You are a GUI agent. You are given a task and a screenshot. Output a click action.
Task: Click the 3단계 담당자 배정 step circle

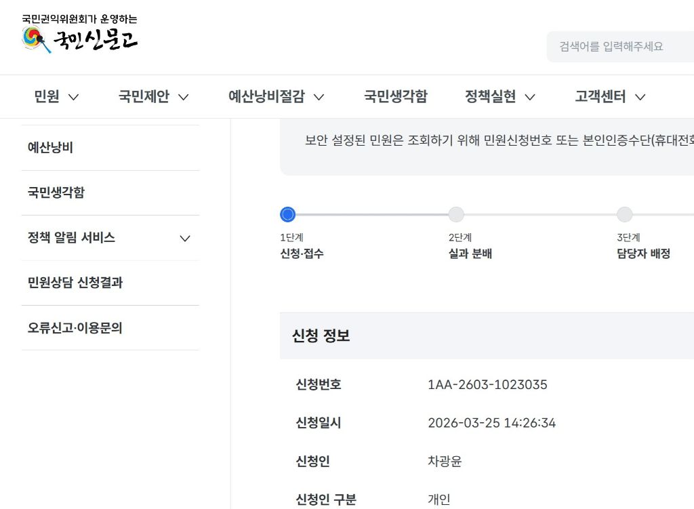pyautogui.click(x=624, y=215)
